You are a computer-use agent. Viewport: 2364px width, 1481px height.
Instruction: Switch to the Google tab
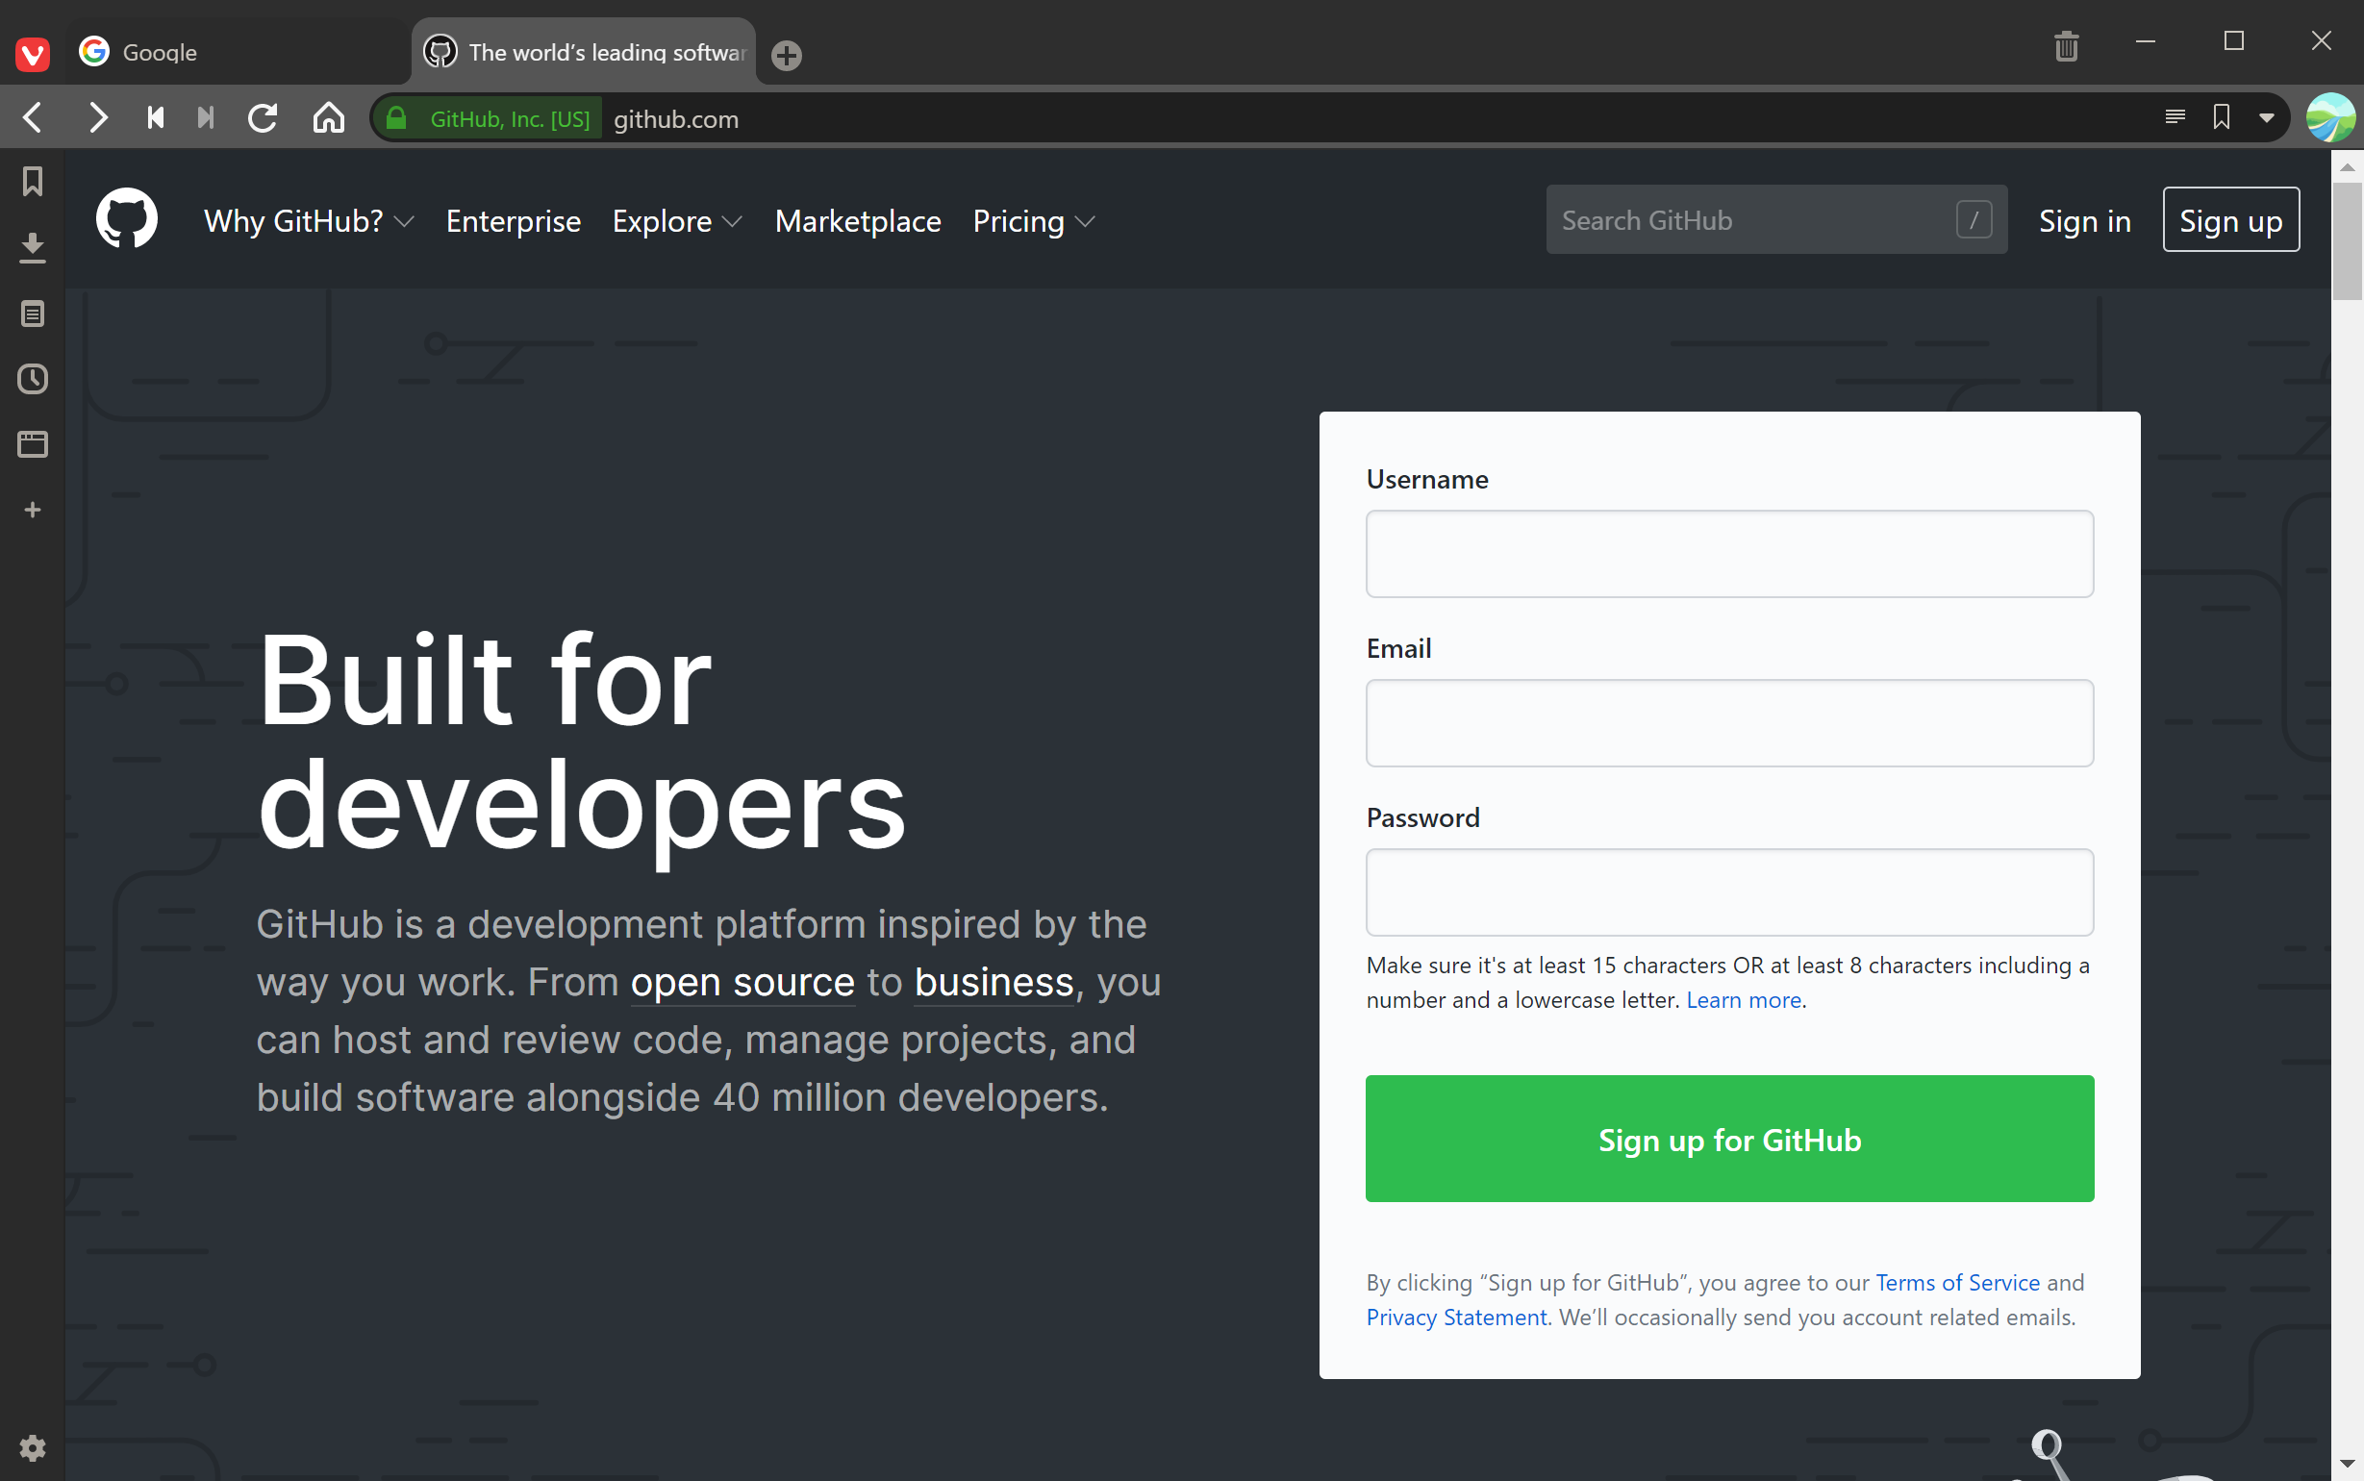coord(235,52)
